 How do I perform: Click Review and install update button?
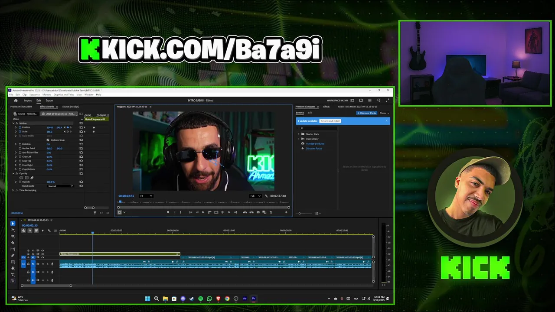[330, 121]
